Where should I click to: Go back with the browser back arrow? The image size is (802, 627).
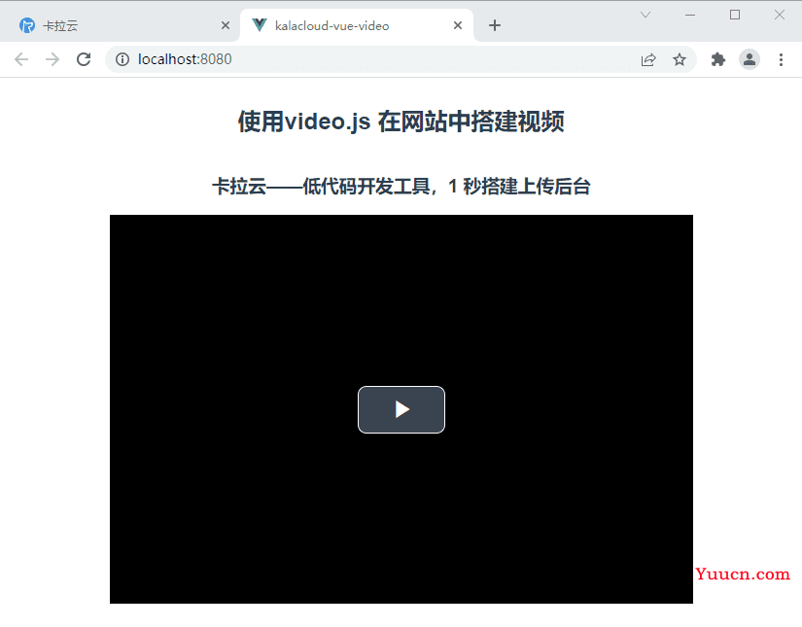21,59
